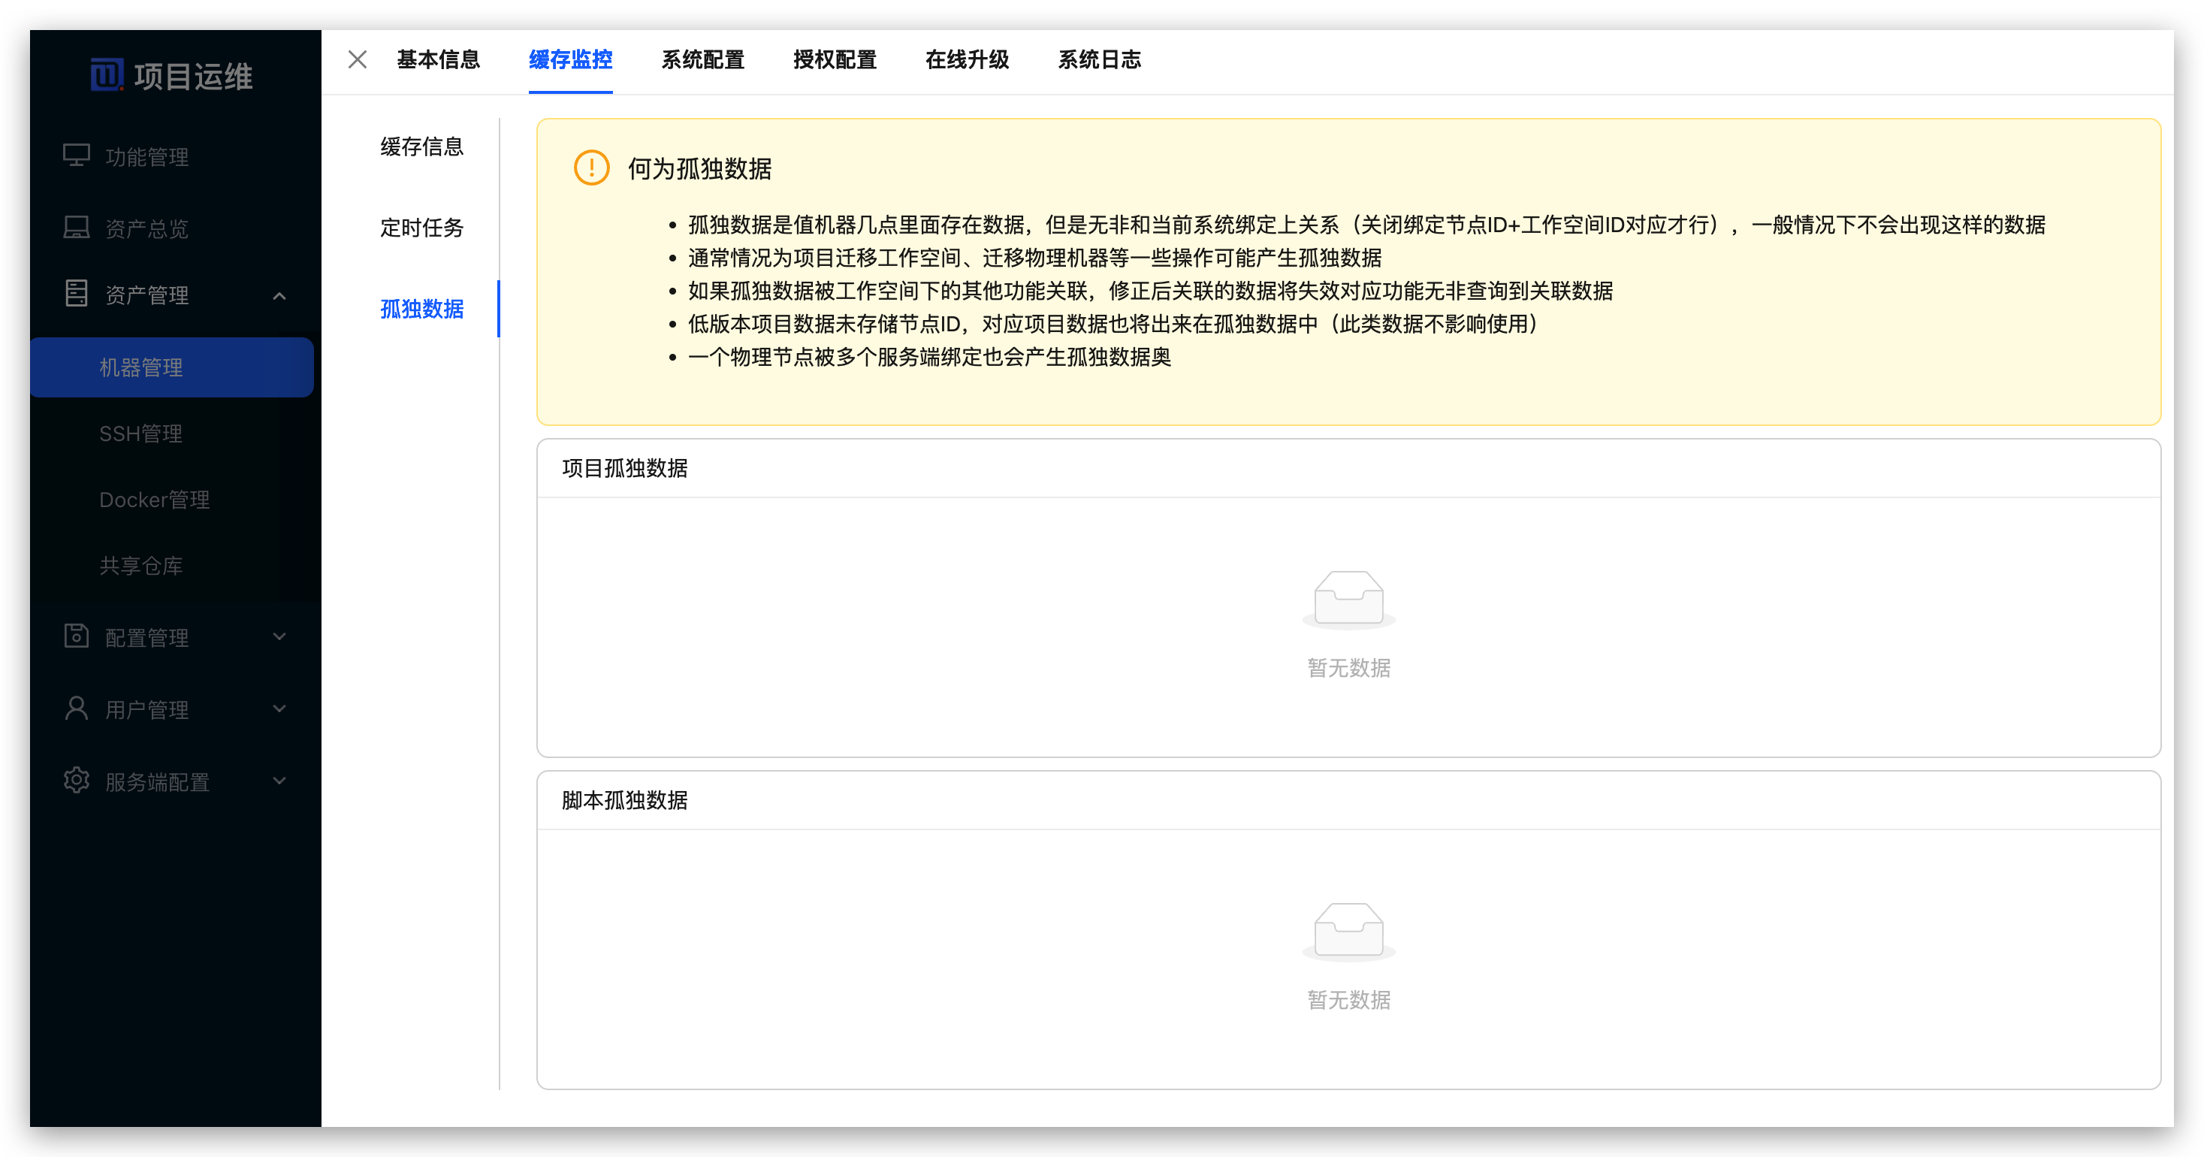Viewport: 2204px width, 1157px height.
Task: Collapse the 资产管理 section chevron
Action: coord(279,295)
